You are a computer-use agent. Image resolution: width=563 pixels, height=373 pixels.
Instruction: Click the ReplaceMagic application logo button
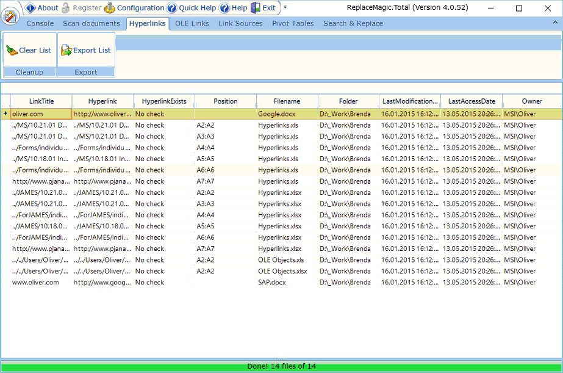click(10, 16)
